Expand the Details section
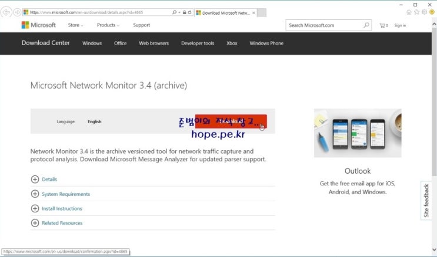 [35, 180]
